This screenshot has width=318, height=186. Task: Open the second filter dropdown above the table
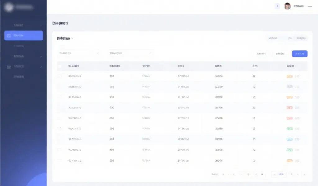tap(130, 53)
